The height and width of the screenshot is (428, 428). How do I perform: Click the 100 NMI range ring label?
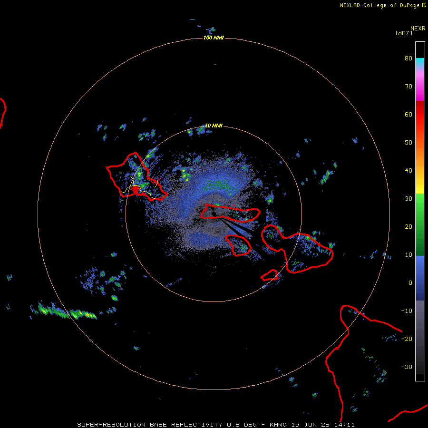pyautogui.click(x=214, y=38)
